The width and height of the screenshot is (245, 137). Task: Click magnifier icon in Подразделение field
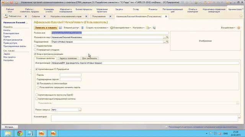pos(167,41)
